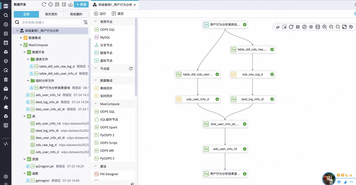Image resolution: width=356 pixels, height=185 pixels.
Task: Select the 体验案例1_用户行为分析 editor tab
Action: click(115, 5)
